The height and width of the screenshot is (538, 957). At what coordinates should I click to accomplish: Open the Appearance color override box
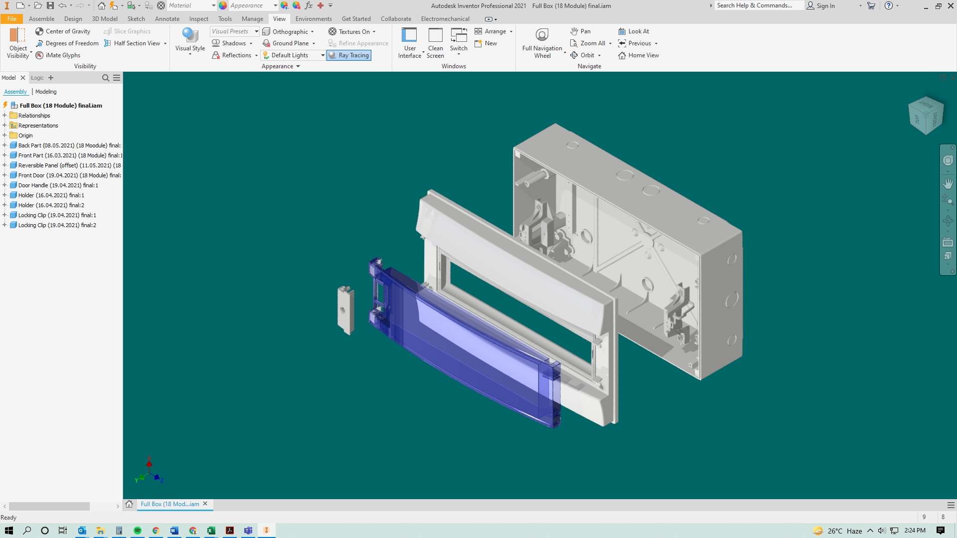pos(250,5)
